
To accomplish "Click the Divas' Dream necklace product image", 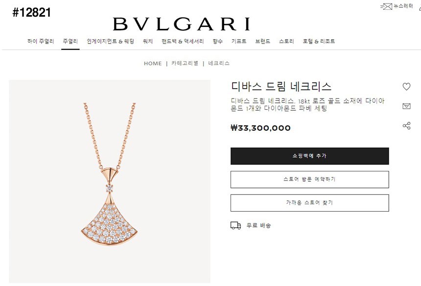I will [x=110, y=181].
